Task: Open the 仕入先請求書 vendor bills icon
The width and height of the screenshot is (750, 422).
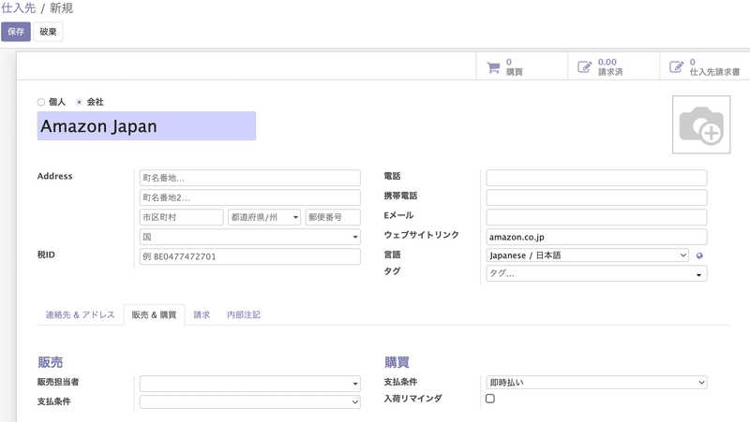Action: pyautogui.click(x=676, y=66)
